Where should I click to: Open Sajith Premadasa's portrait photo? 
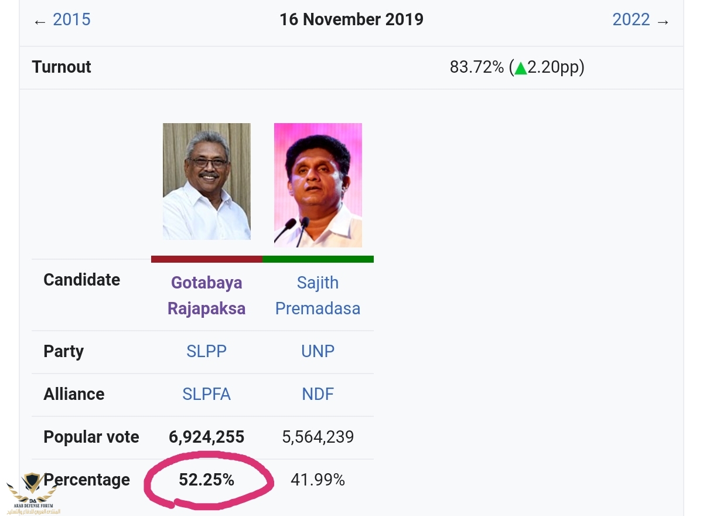point(318,185)
